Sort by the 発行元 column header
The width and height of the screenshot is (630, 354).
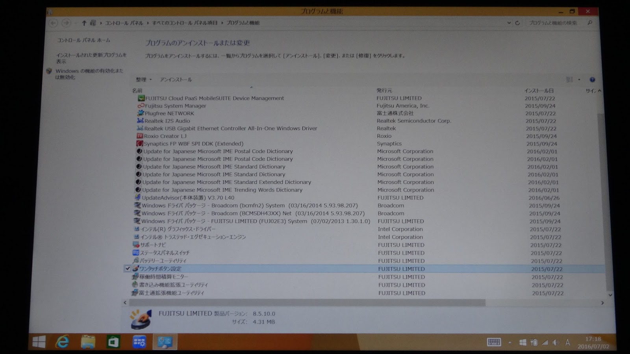(384, 91)
